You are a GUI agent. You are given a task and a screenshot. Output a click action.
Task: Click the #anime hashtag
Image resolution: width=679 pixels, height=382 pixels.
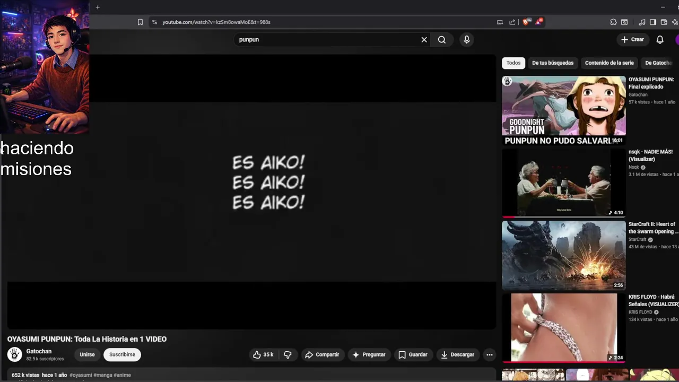tap(123, 375)
